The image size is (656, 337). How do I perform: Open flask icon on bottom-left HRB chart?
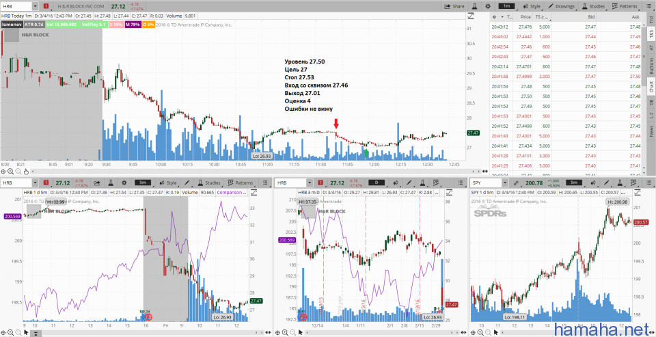pos(111,183)
